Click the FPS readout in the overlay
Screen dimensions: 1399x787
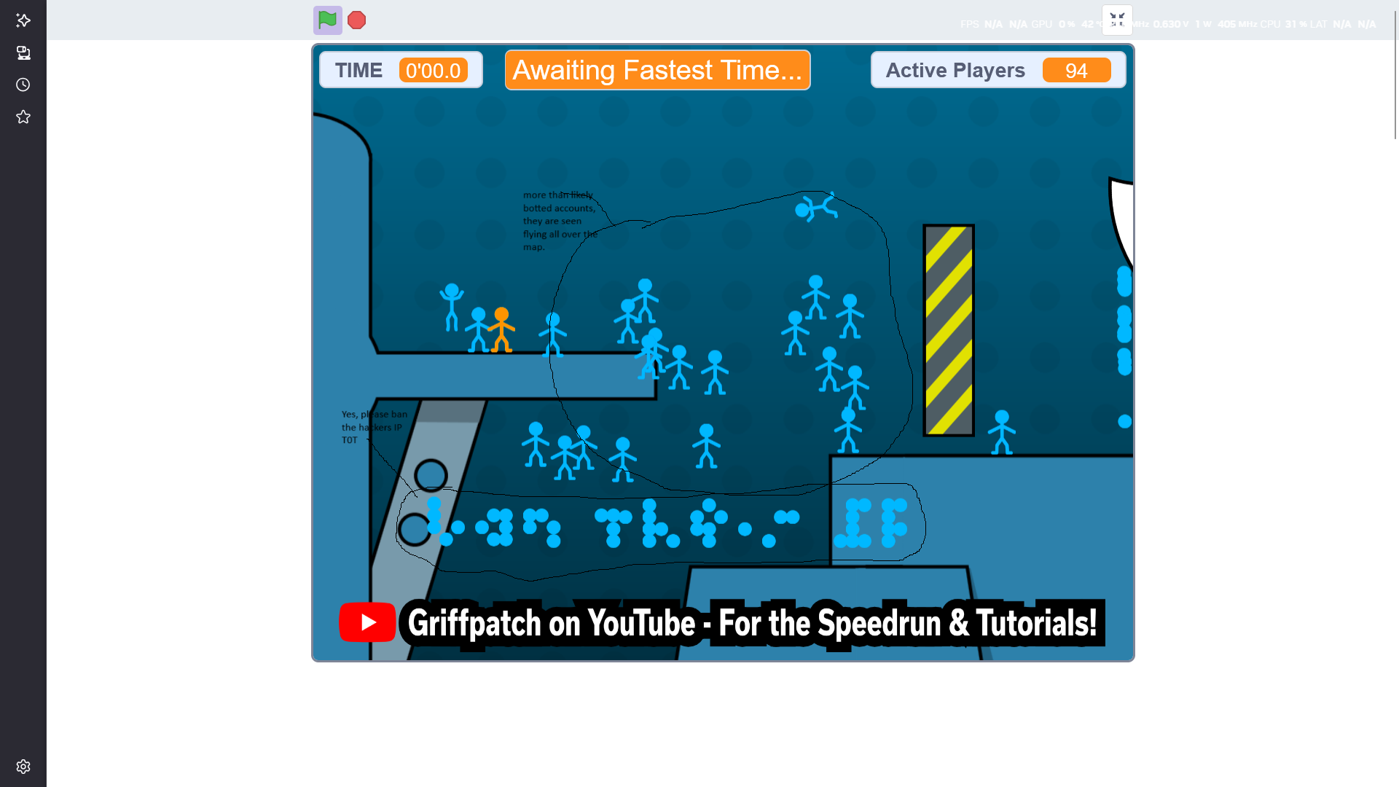pos(981,24)
